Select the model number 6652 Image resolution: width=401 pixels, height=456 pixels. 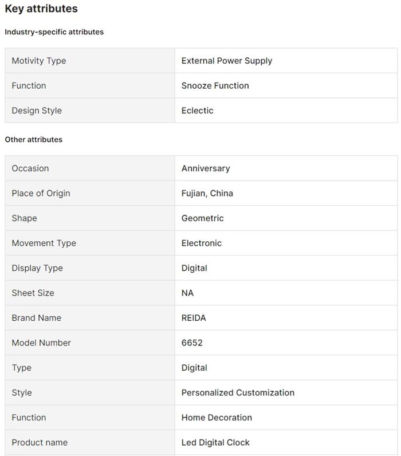[x=192, y=343]
